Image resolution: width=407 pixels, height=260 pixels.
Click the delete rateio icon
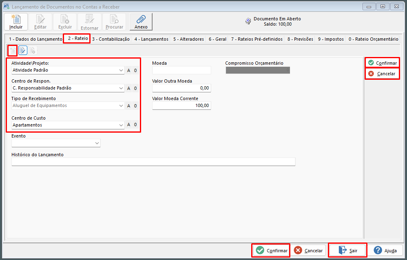click(x=33, y=50)
